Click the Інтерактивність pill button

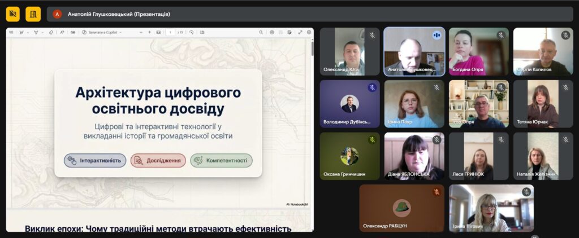tap(94, 161)
